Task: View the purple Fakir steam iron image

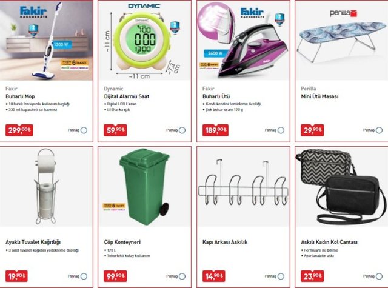Action: pos(243,41)
